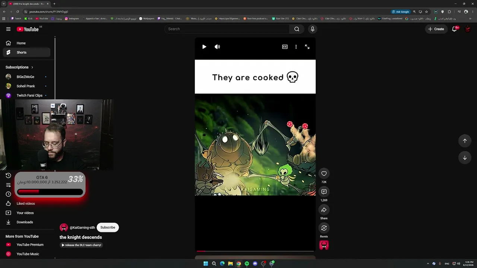This screenshot has height=268, width=477.
Task: Open the Chrome apps grid shortcut
Action: [4, 19]
